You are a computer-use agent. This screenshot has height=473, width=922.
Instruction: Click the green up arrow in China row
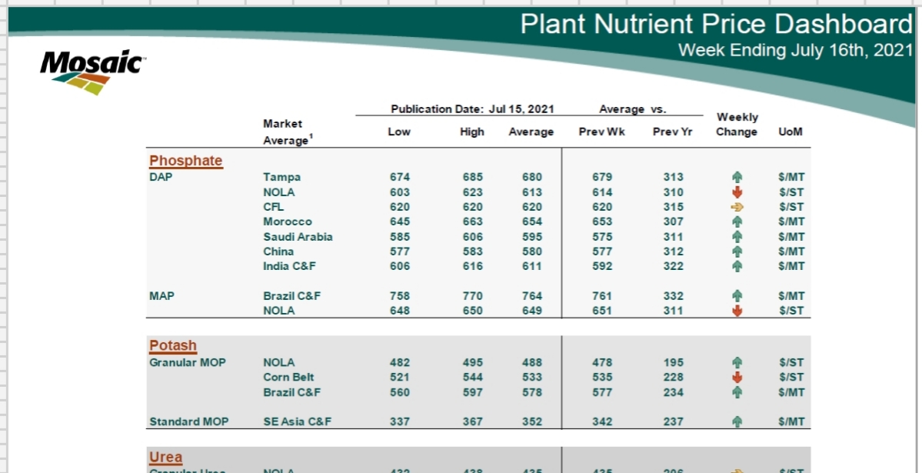[x=737, y=251]
